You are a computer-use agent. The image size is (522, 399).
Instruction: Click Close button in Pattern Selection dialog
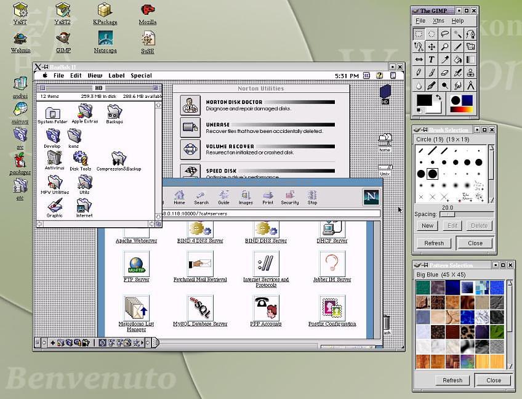click(493, 380)
